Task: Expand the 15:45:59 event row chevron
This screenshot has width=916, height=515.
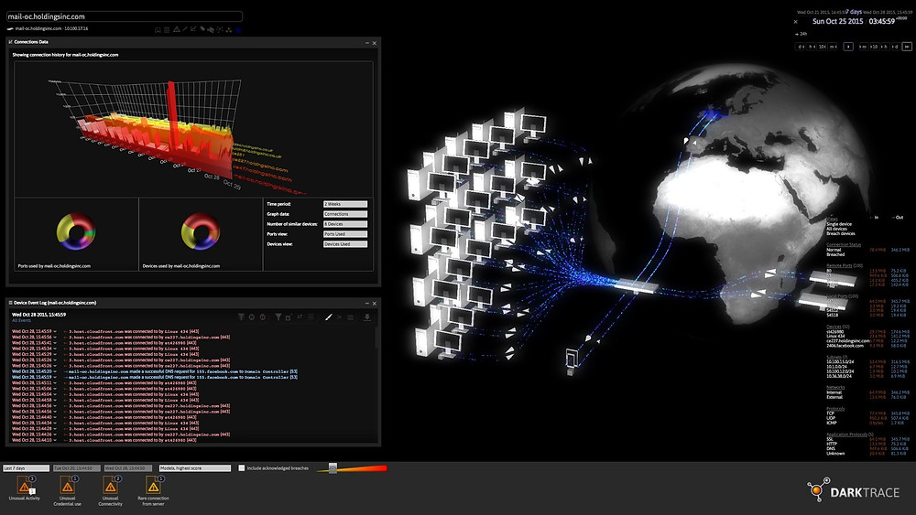Action: pyautogui.click(x=55, y=331)
